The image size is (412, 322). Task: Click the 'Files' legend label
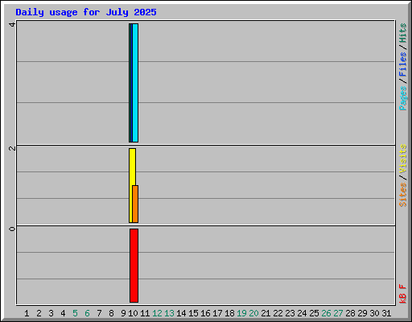tap(403, 64)
